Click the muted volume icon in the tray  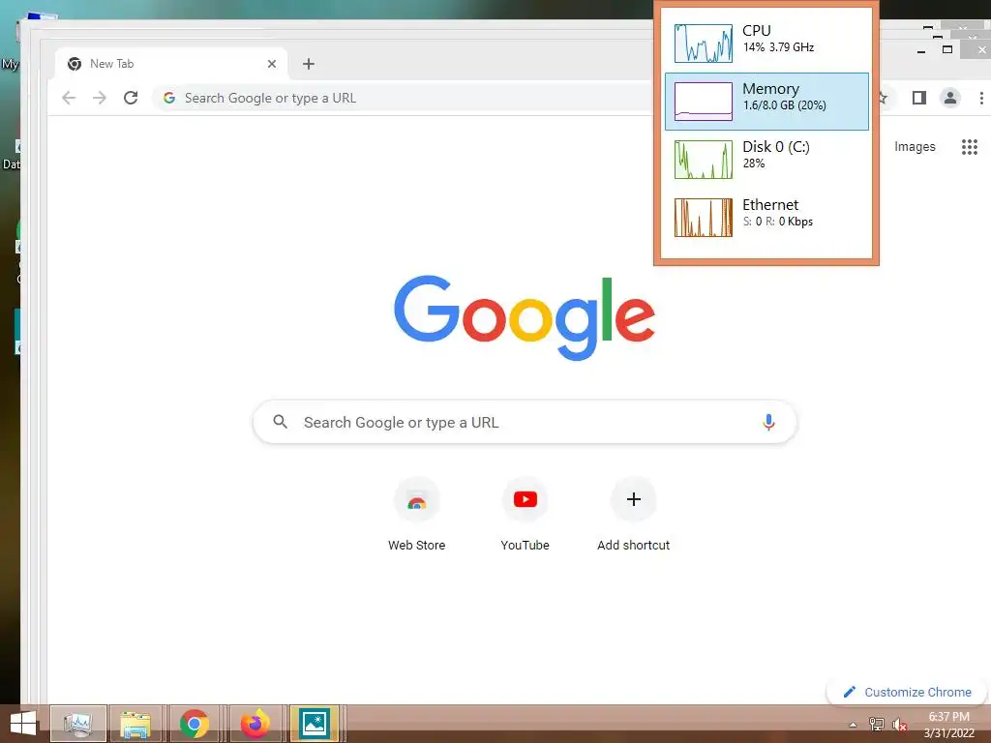point(899,724)
